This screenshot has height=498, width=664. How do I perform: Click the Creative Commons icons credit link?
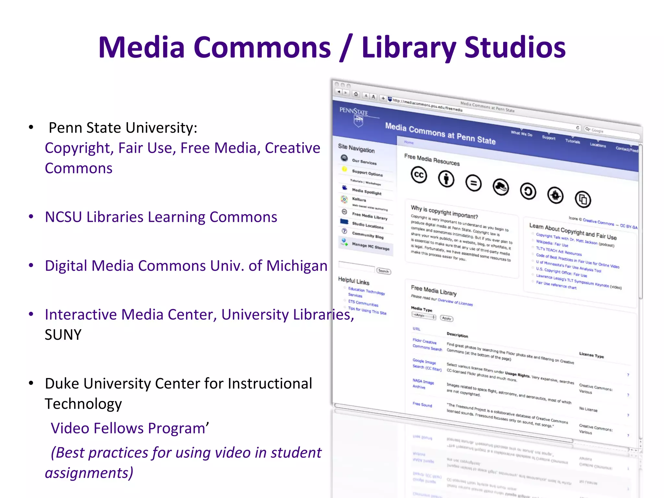pos(598,222)
